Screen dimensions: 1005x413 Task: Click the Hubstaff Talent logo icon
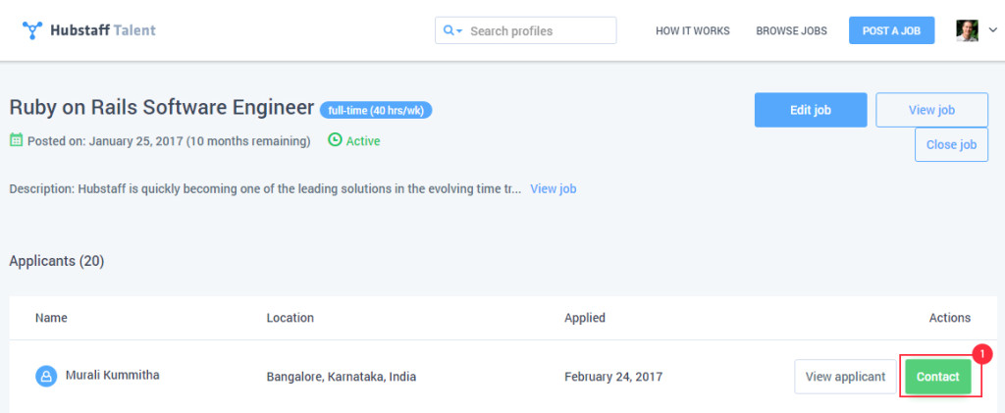32,30
